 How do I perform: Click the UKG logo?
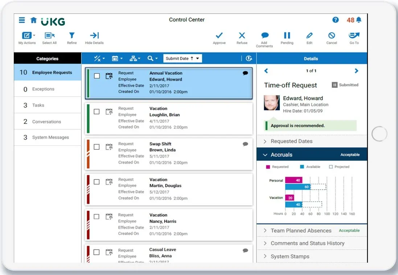[53, 21]
